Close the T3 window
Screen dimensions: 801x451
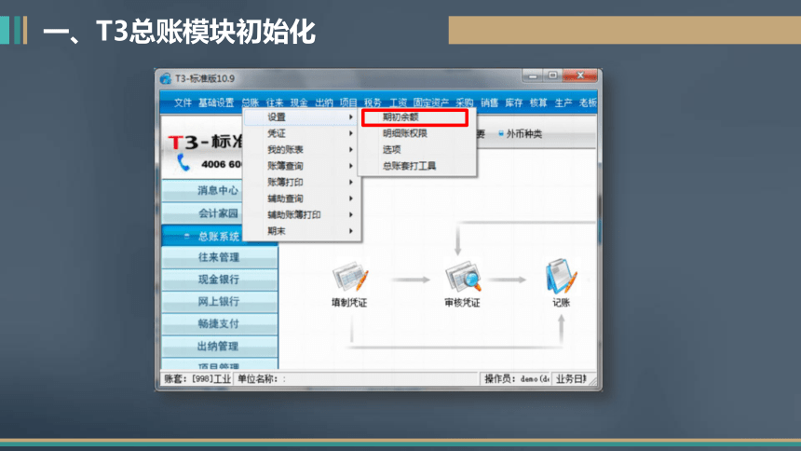tap(580, 75)
